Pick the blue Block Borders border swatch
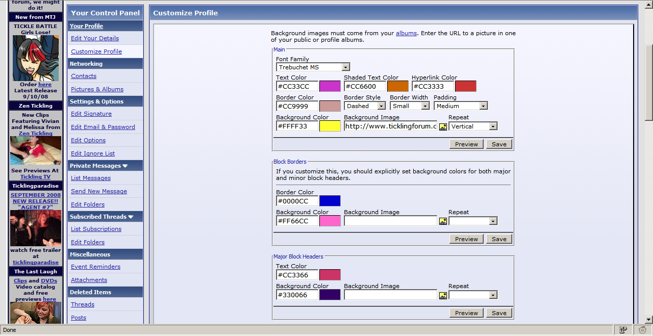Viewport: 653px width, 336px height. 330,201
